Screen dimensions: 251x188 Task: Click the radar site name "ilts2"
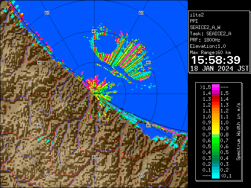click(197, 15)
